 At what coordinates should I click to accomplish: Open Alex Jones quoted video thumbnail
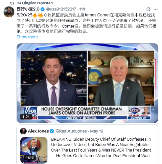[34, 150]
